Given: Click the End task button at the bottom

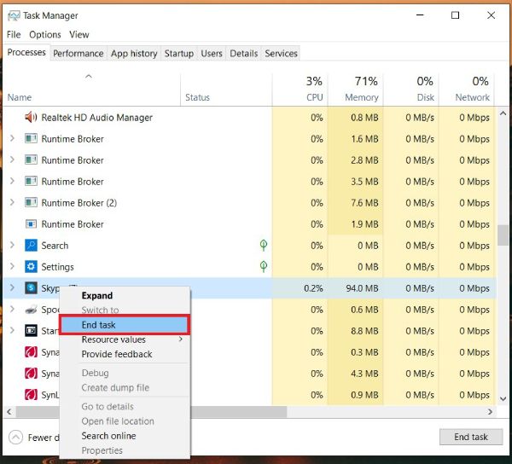Looking at the screenshot, I should coord(471,437).
